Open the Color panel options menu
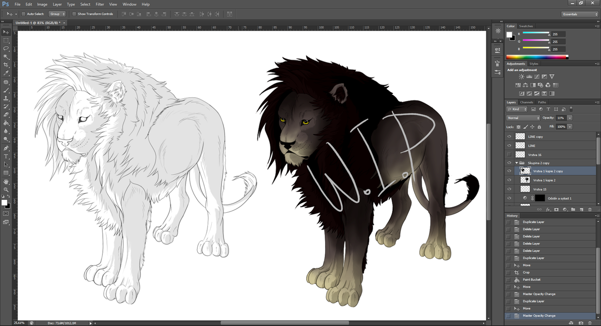 point(596,26)
